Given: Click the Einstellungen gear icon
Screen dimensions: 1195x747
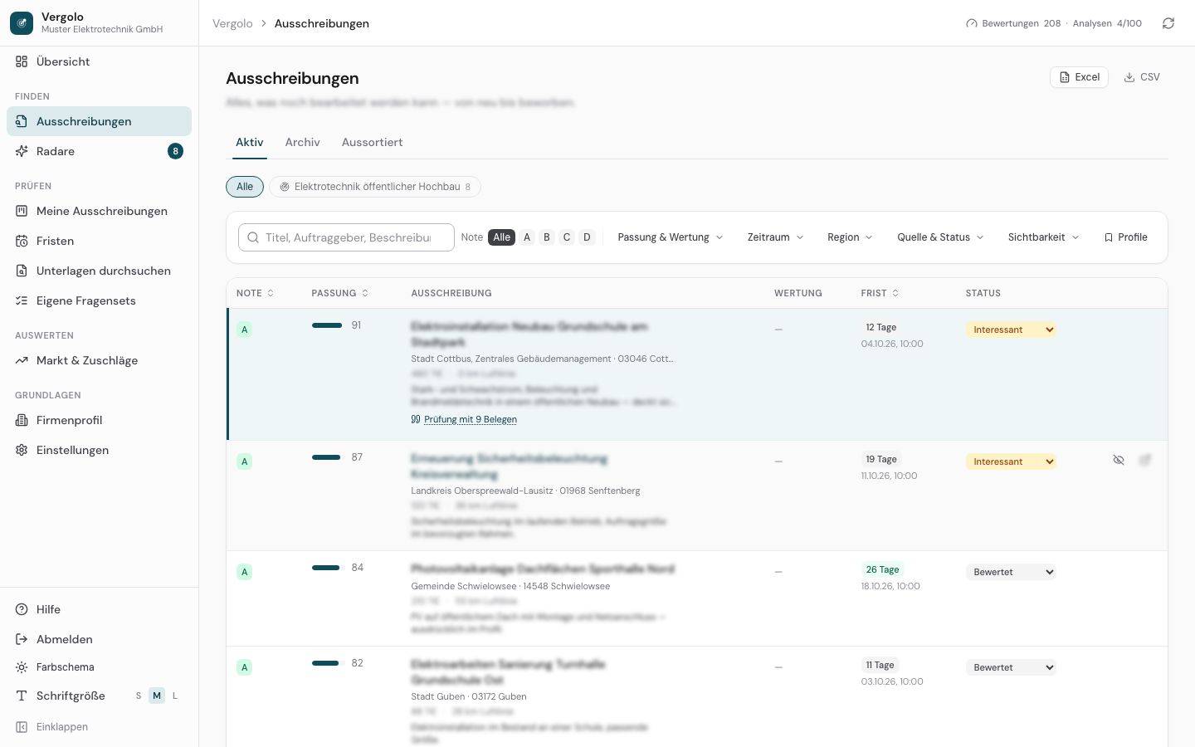Looking at the screenshot, I should (22, 450).
